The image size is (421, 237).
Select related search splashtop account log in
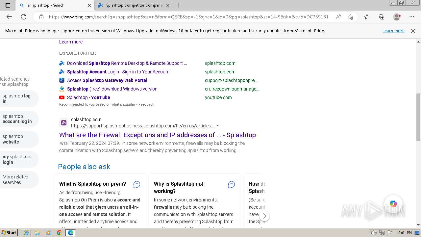18,119
